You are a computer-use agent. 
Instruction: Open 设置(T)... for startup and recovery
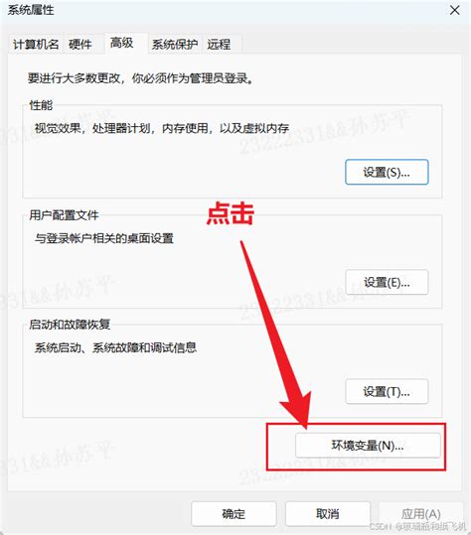click(x=387, y=392)
